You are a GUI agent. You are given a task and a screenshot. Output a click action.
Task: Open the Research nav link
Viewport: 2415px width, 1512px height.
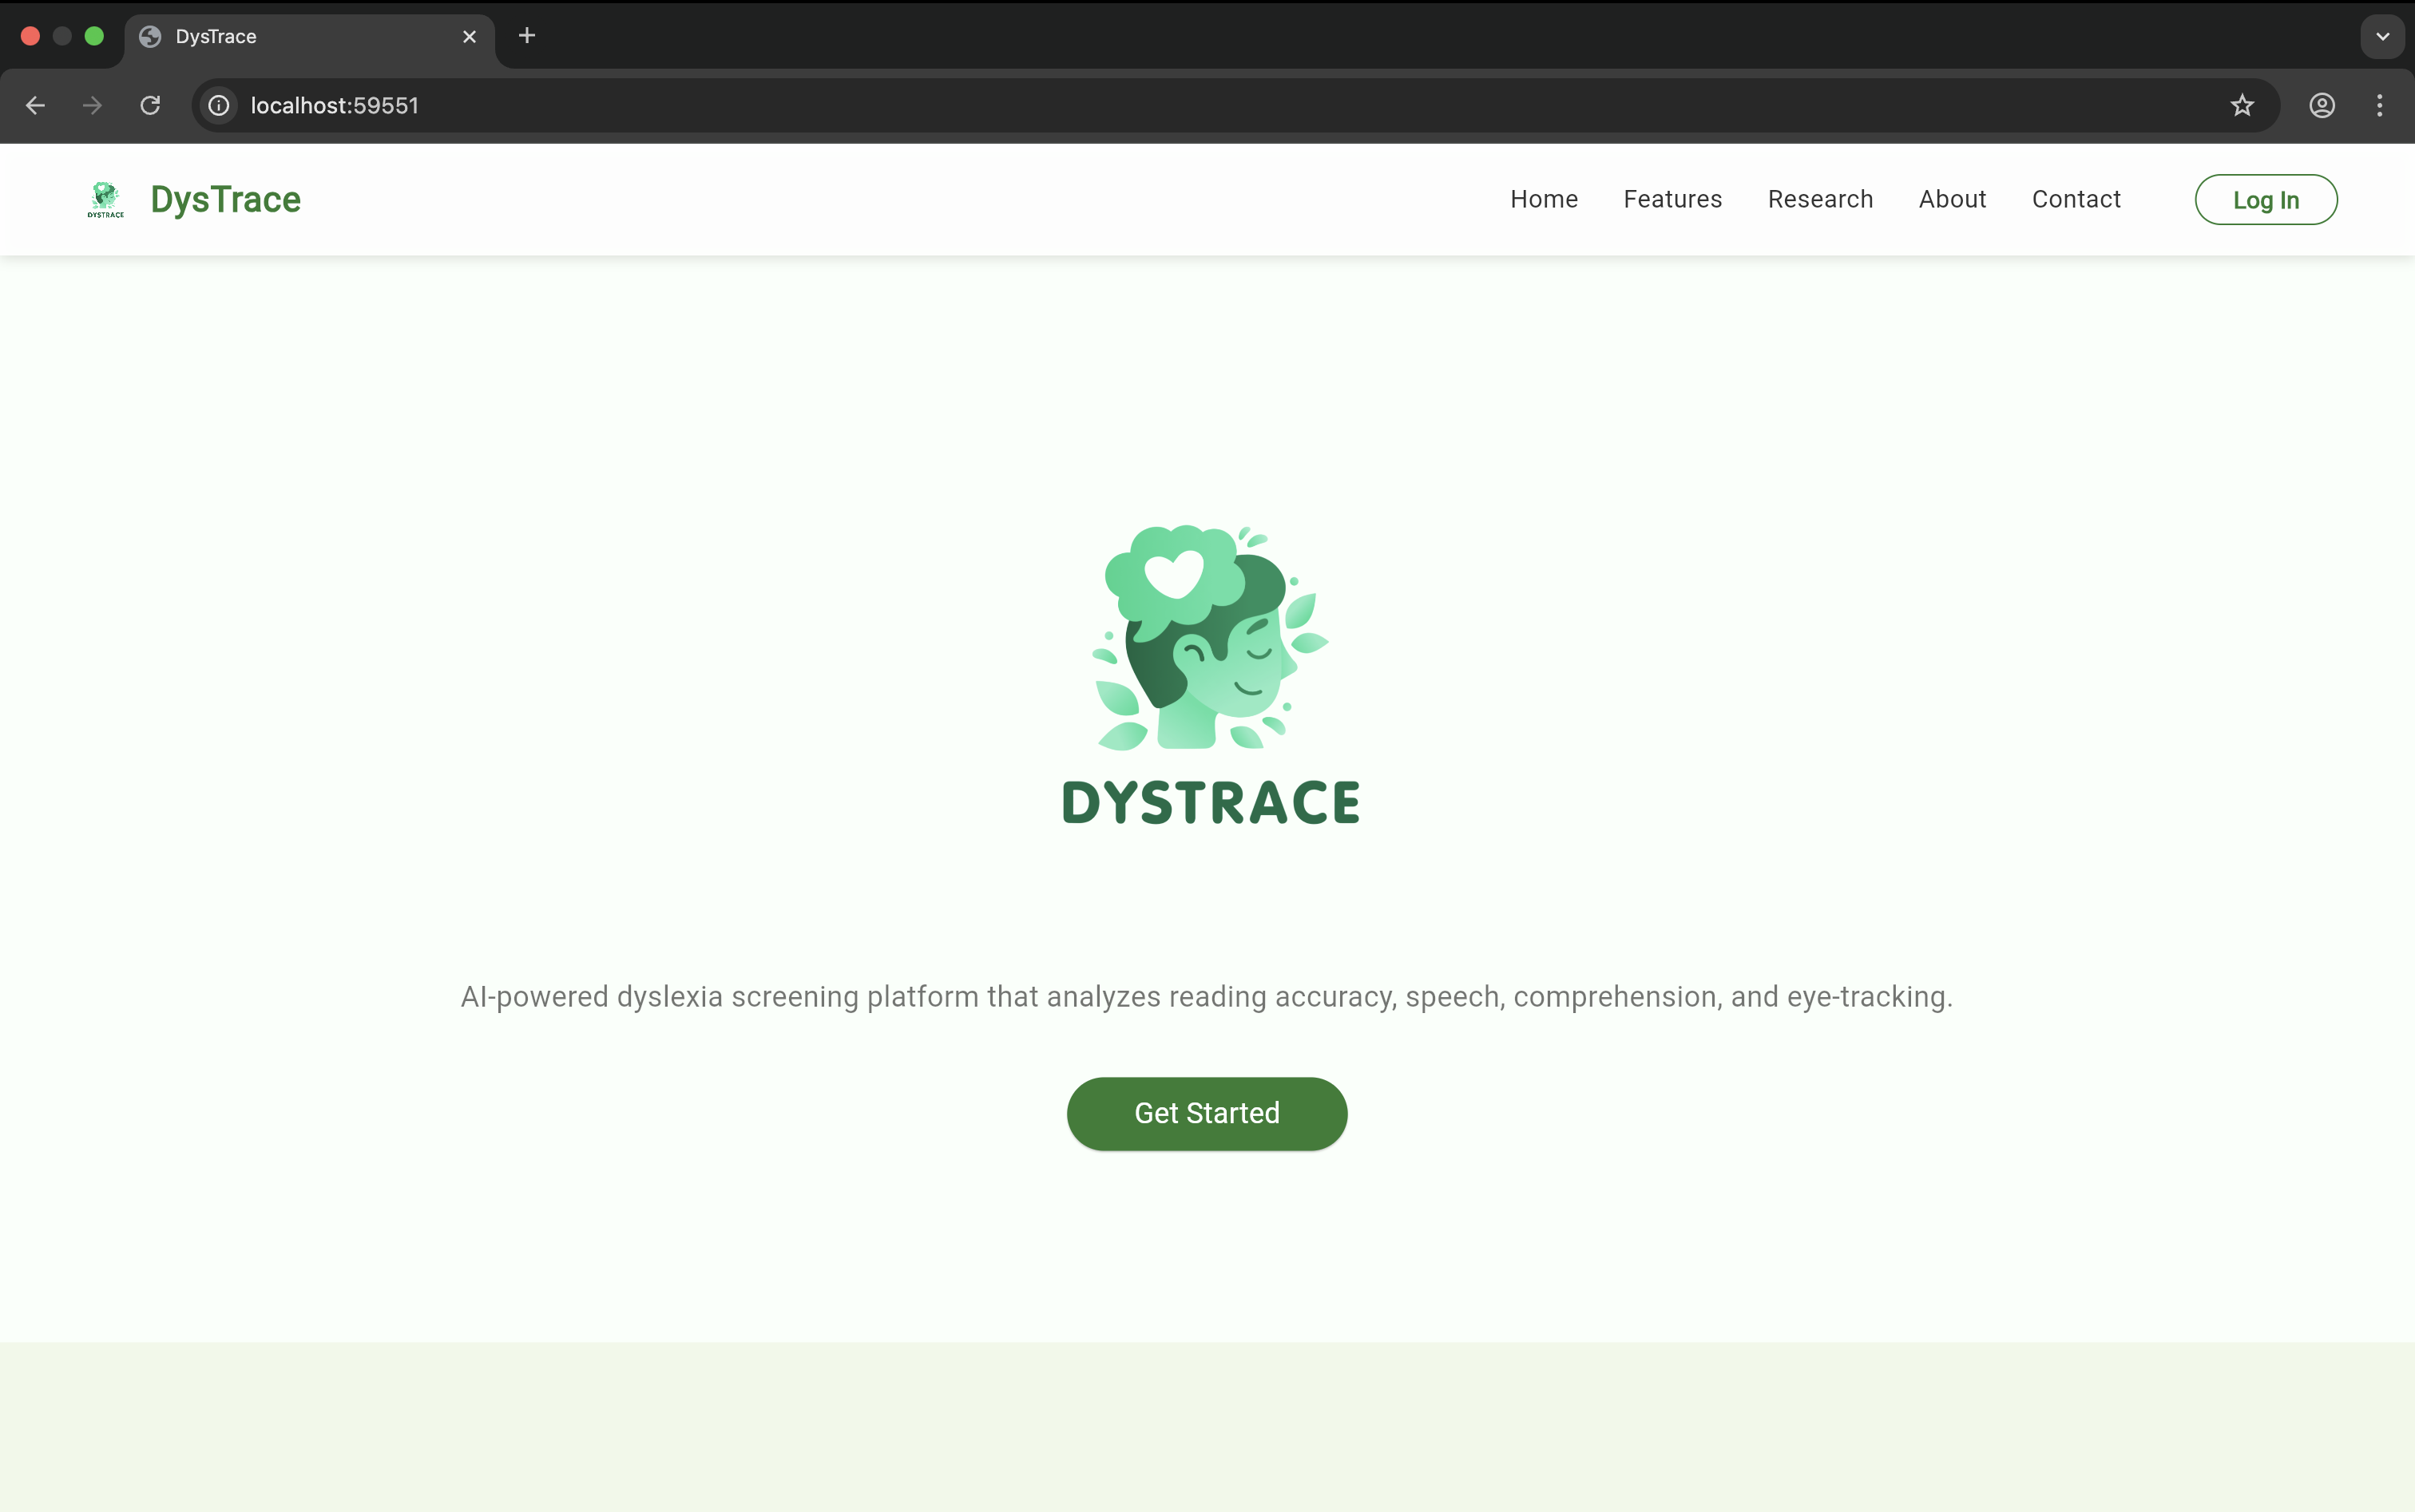(1820, 199)
